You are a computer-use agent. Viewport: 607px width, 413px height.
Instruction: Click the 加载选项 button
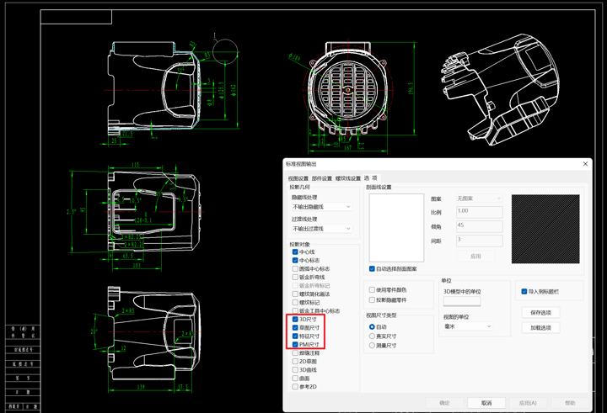tap(540, 328)
